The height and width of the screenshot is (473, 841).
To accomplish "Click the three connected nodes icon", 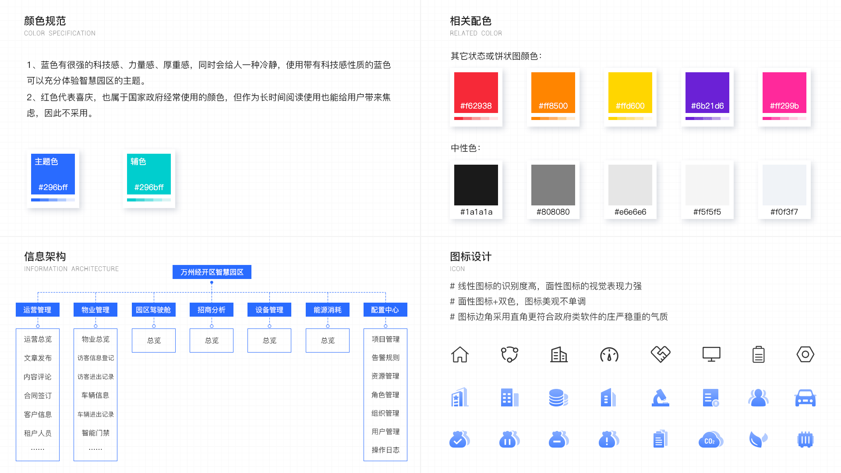I will coord(509,354).
